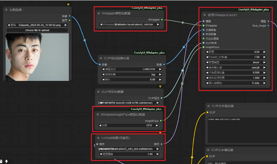
Task: Click the FaceID_V2权重 1.00 value slider
Action: (x=236, y=57)
